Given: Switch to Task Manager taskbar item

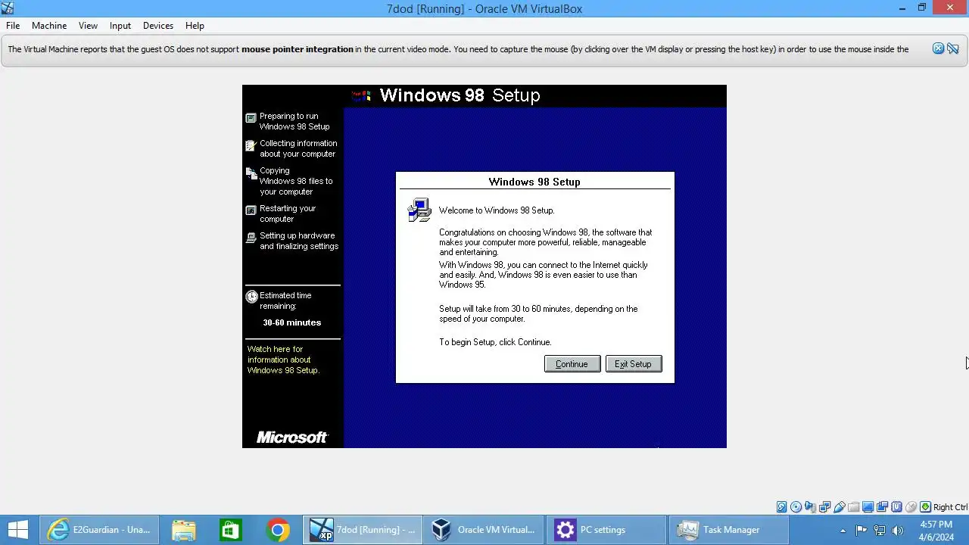Looking at the screenshot, I should coord(727,530).
